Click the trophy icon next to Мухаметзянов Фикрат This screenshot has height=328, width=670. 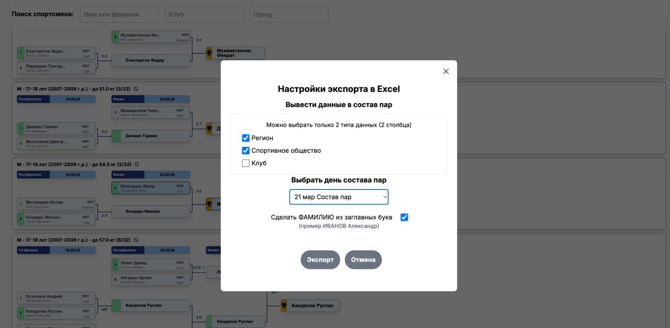click(209, 53)
